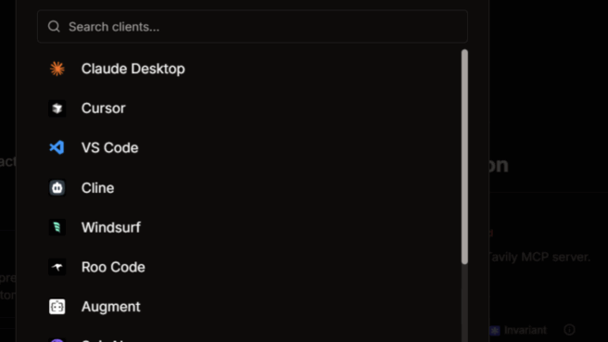Select Claude Desktop from the client list
The image size is (608, 342).
249,69
